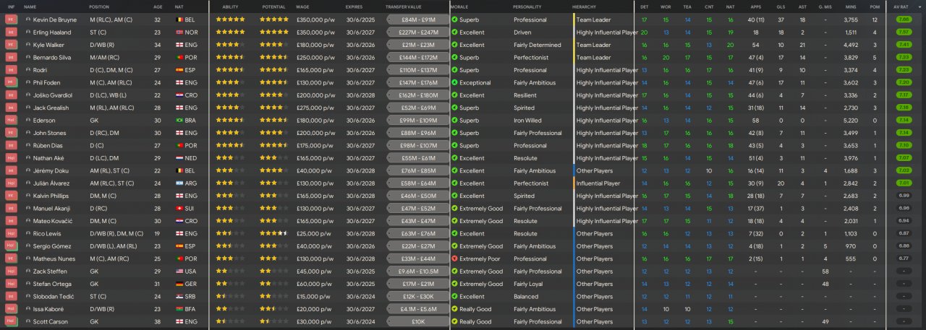Click the £12K - £30K transfer value button
Screen dimensions: 926x330
click(x=417, y=296)
